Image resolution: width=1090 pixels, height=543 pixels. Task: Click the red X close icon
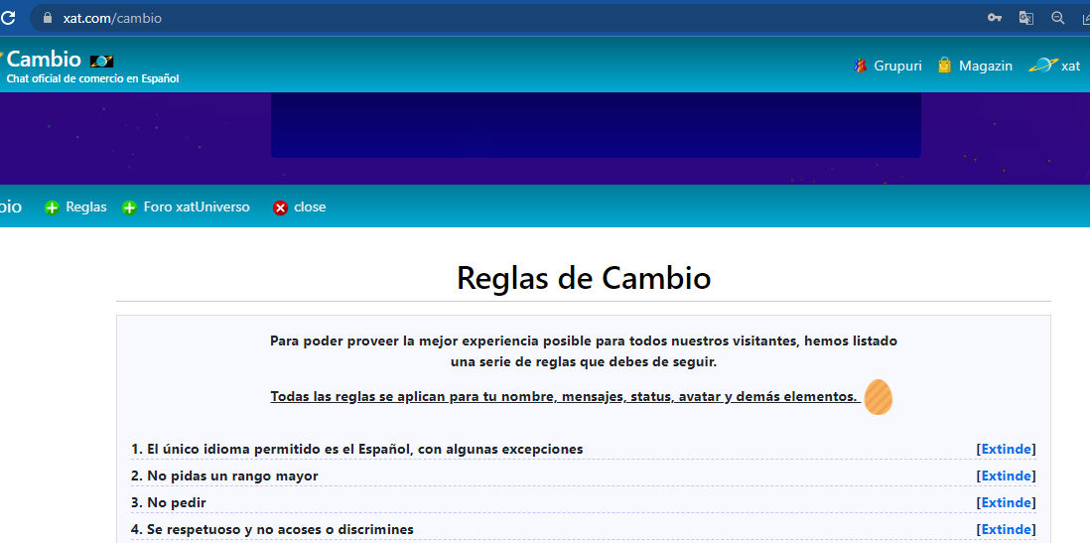[280, 207]
